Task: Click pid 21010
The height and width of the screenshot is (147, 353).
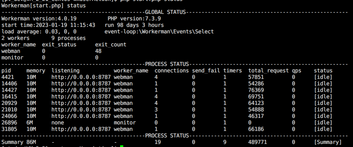Action: [9, 110]
